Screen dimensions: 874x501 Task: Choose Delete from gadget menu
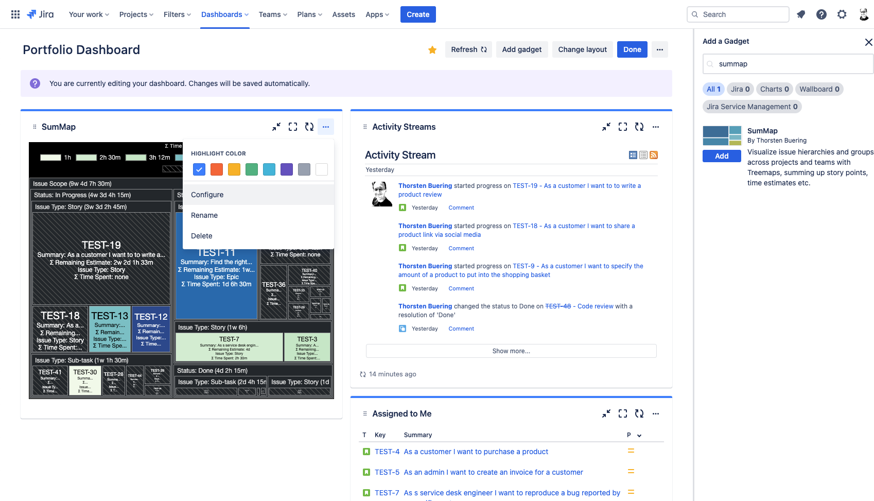coord(258,236)
